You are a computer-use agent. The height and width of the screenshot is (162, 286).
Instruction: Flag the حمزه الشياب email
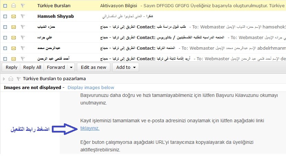click(x=23, y=27)
